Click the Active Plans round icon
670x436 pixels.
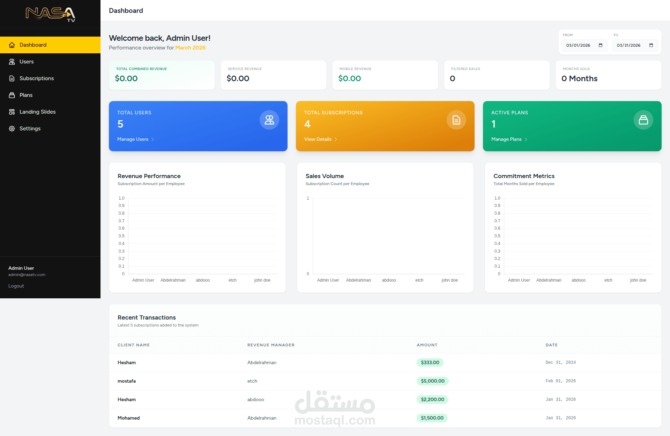click(643, 120)
